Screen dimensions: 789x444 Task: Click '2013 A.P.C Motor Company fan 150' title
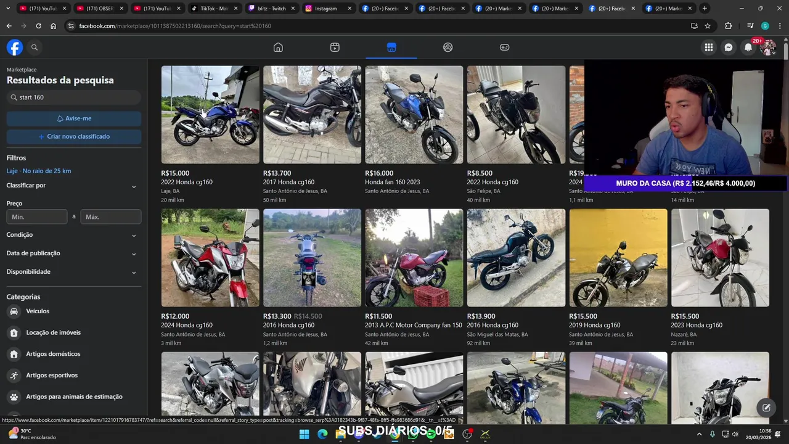[414, 326]
